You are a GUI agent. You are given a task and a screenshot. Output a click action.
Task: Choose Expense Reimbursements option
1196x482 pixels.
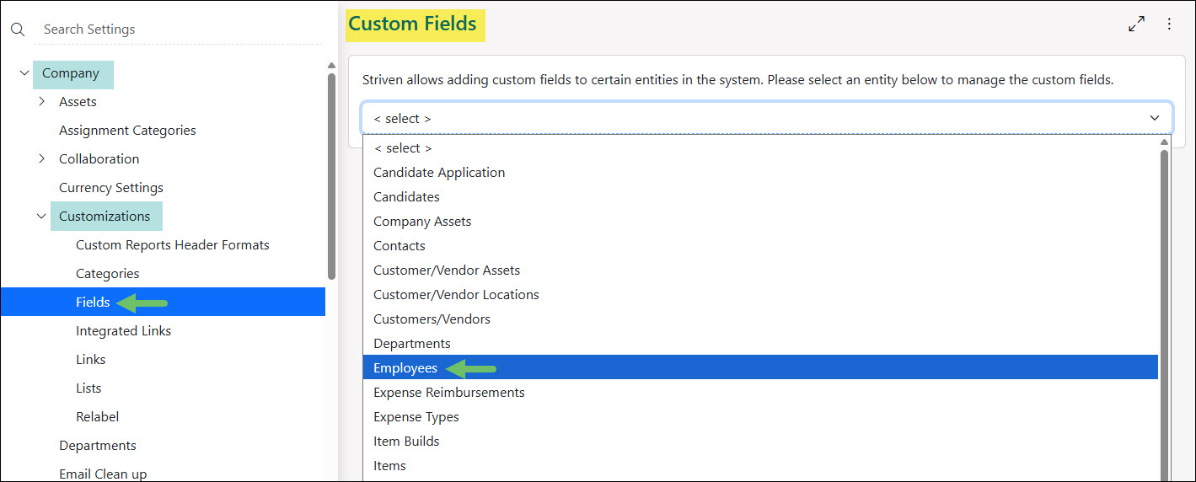point(760,393)
